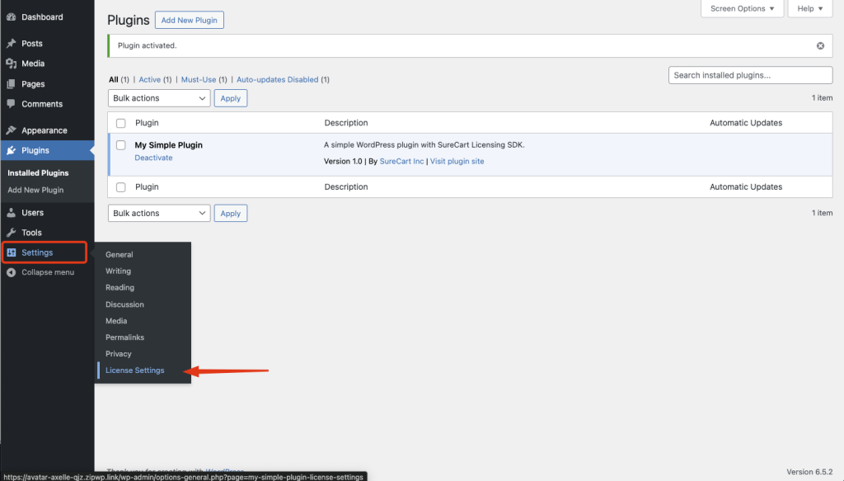This screenshot has height=481, width=844.
Task: Select Permalinks in the Settings submenu
Action: [124, 337]
